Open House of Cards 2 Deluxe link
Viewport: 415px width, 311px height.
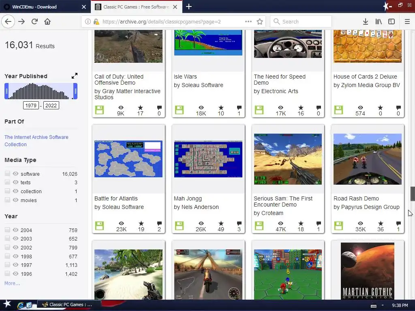click(365, 77)
